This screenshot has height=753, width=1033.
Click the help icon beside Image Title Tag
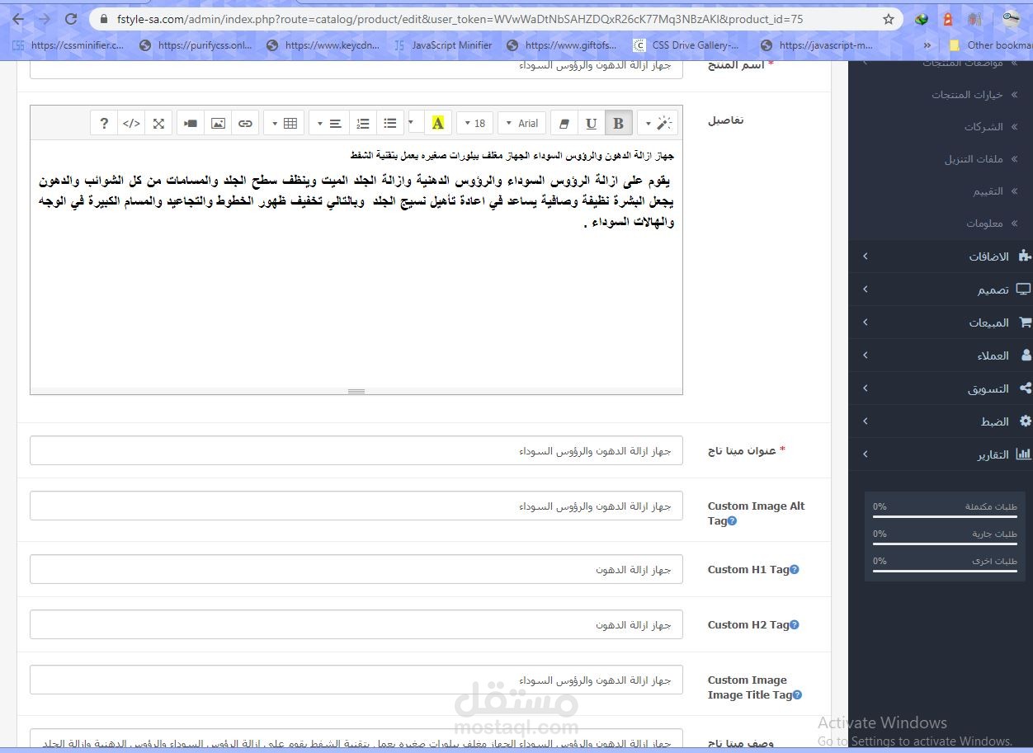797,695
